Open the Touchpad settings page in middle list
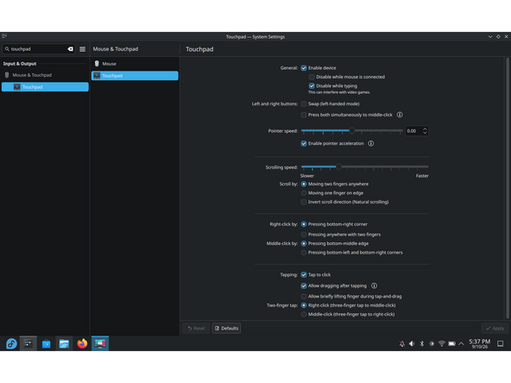Viewport: 511px width, 383px height. 135,76
